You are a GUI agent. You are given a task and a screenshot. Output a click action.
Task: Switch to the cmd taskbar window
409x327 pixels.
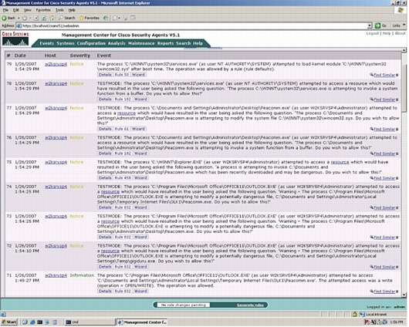tap(90, 322)
